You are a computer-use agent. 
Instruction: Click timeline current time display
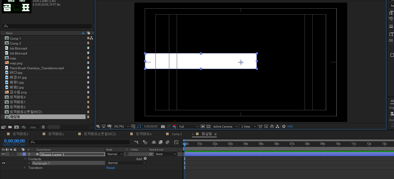[x=14, y=141]
